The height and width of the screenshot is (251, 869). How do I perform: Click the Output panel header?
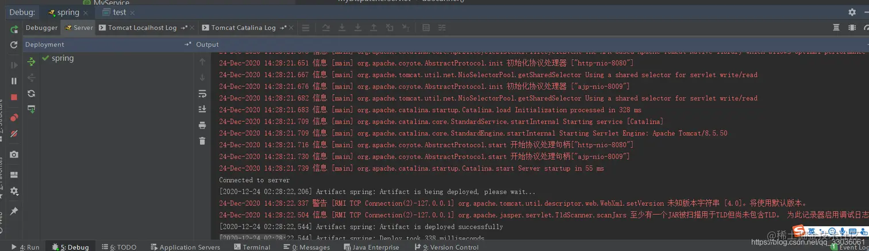point(207,44)
